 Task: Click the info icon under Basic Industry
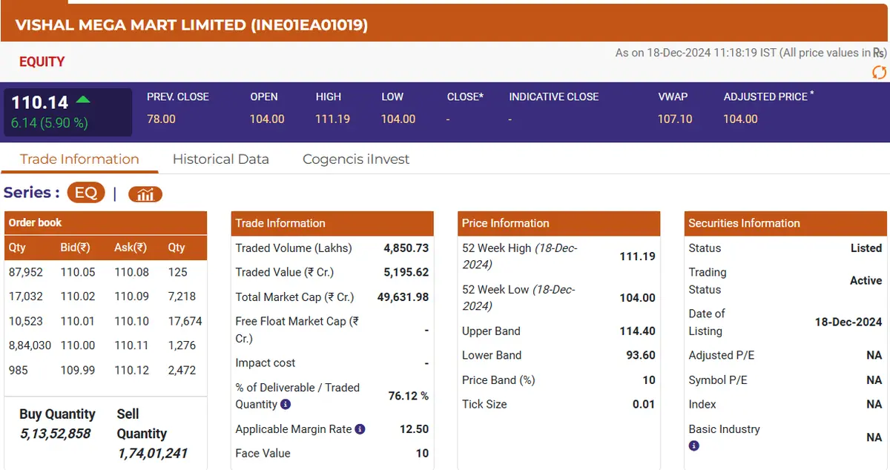(694, 446)
